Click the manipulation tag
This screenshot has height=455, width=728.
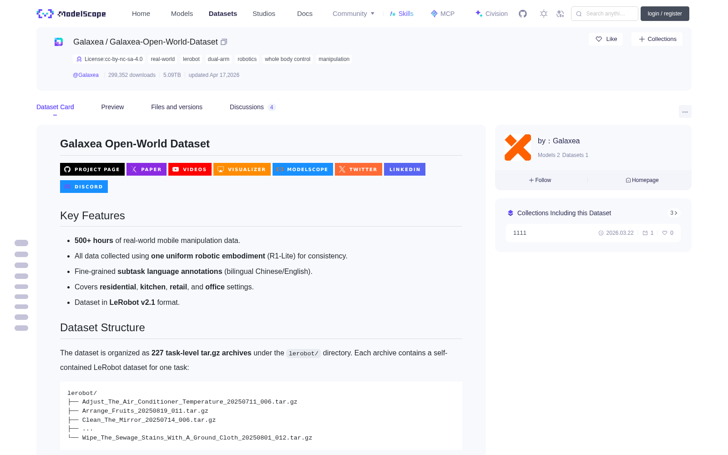[x=334, y=59]
